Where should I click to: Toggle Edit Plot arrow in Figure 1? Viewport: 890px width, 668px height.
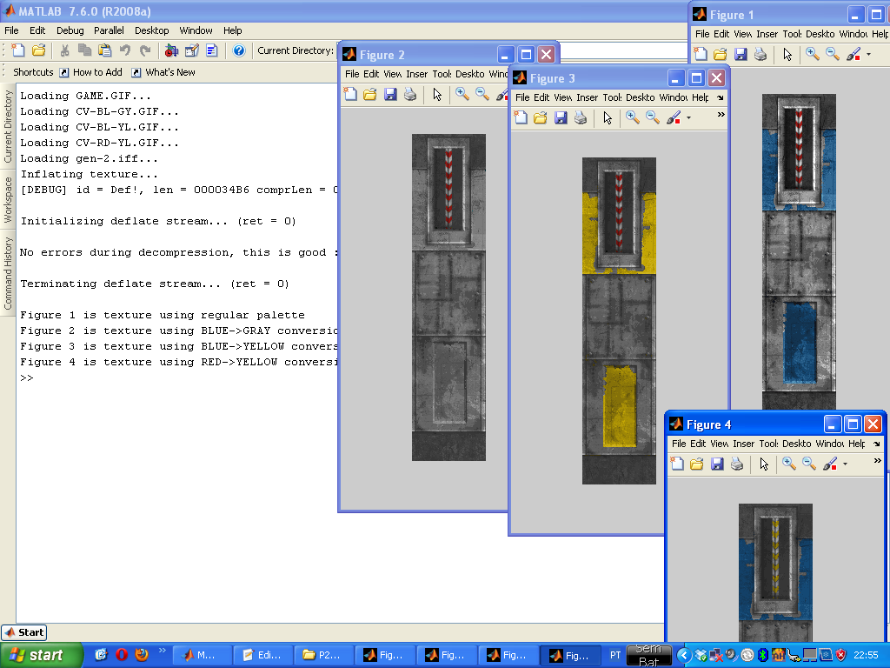click(x=787, y=54)
